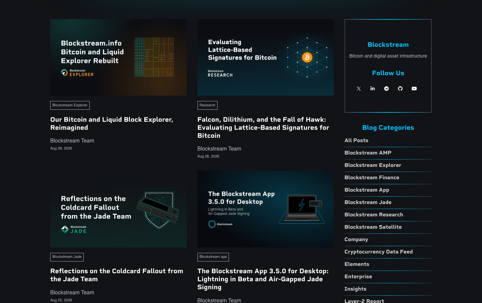
Task: Open the Blockstream App 3.5.0 thumbnail
Action: point(265,209)
